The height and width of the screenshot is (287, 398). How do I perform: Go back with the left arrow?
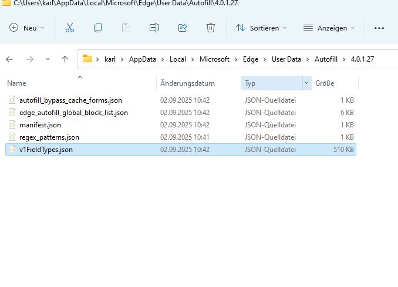[x=9, y=59]
